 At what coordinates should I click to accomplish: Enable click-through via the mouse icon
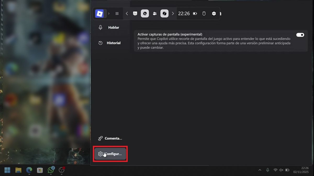tap(204, 14)
